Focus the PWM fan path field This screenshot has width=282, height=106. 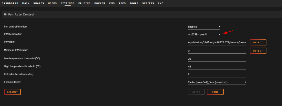point(217,42)
